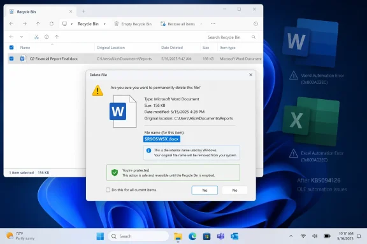This screenshot has height=244, width=367.
Task: Click the green shield protected icon
Action: 115,173
